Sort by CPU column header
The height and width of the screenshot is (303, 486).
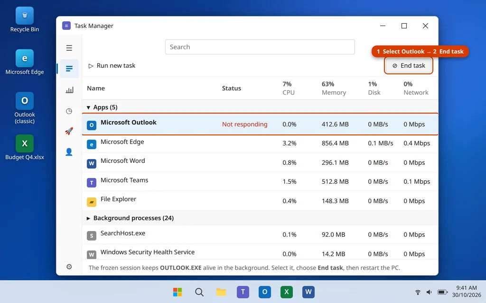tap(289, 88)
